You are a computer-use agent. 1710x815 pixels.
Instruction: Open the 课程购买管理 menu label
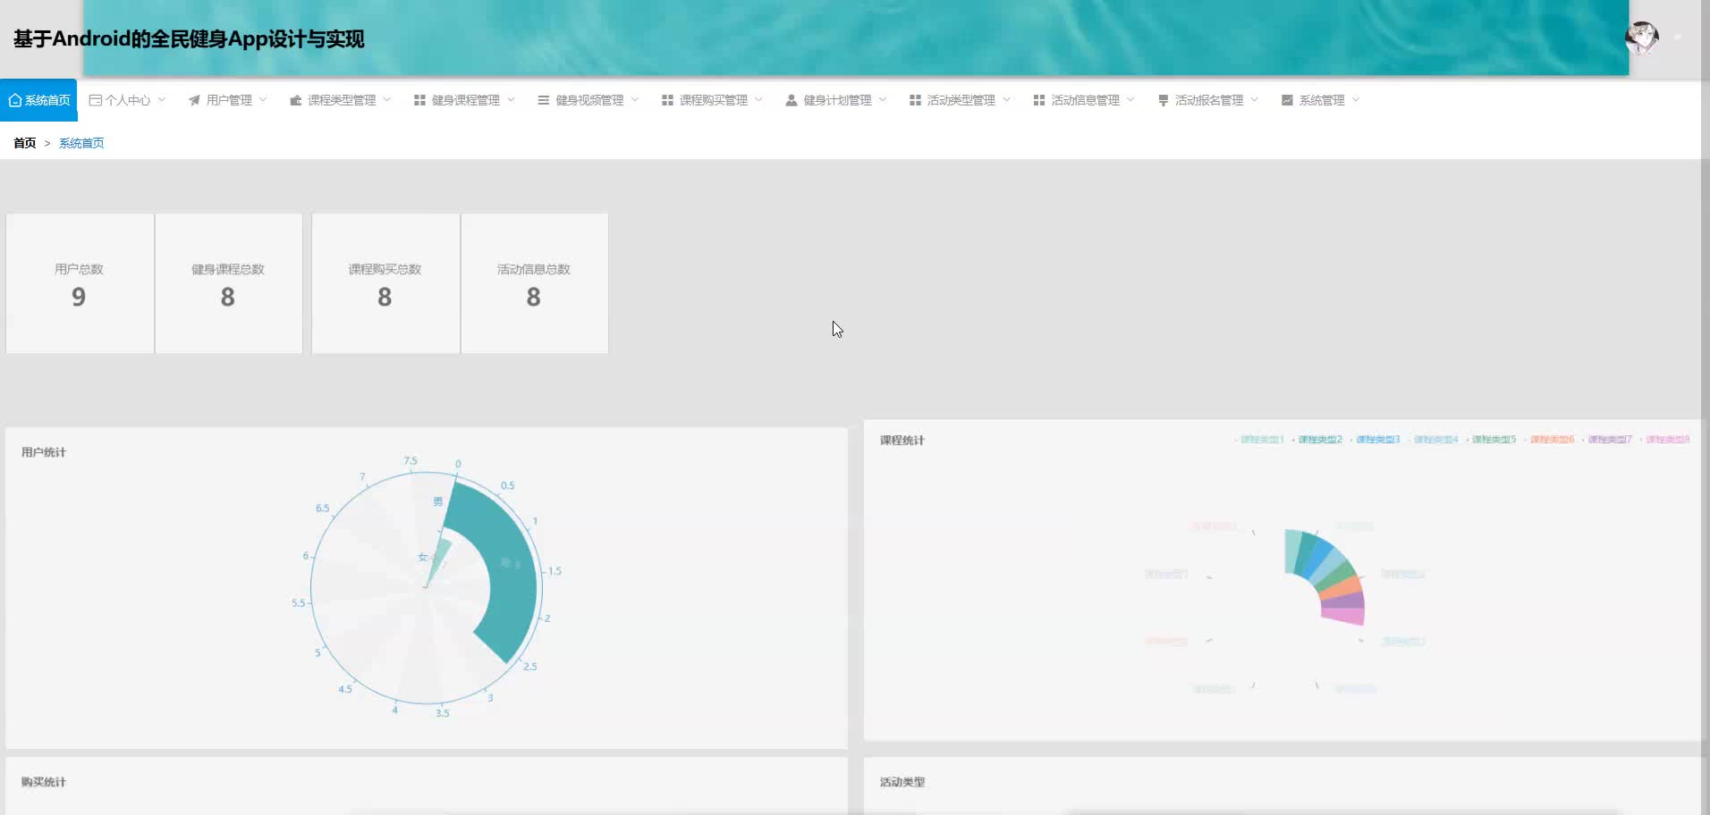[714, 100]
